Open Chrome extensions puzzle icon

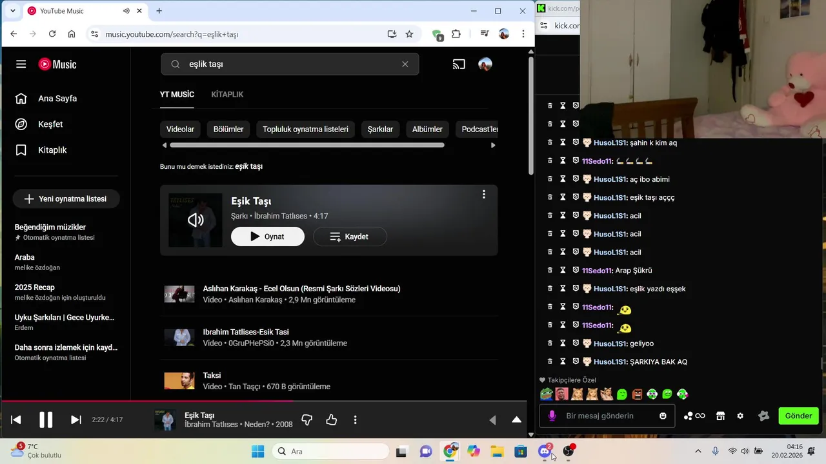click(456, 34)
